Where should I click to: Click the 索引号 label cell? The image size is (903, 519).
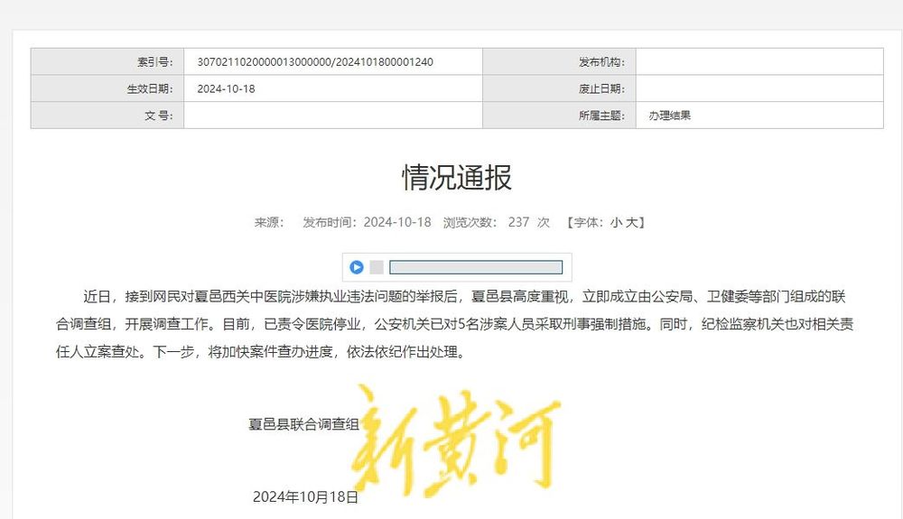(x=107, y=62)
